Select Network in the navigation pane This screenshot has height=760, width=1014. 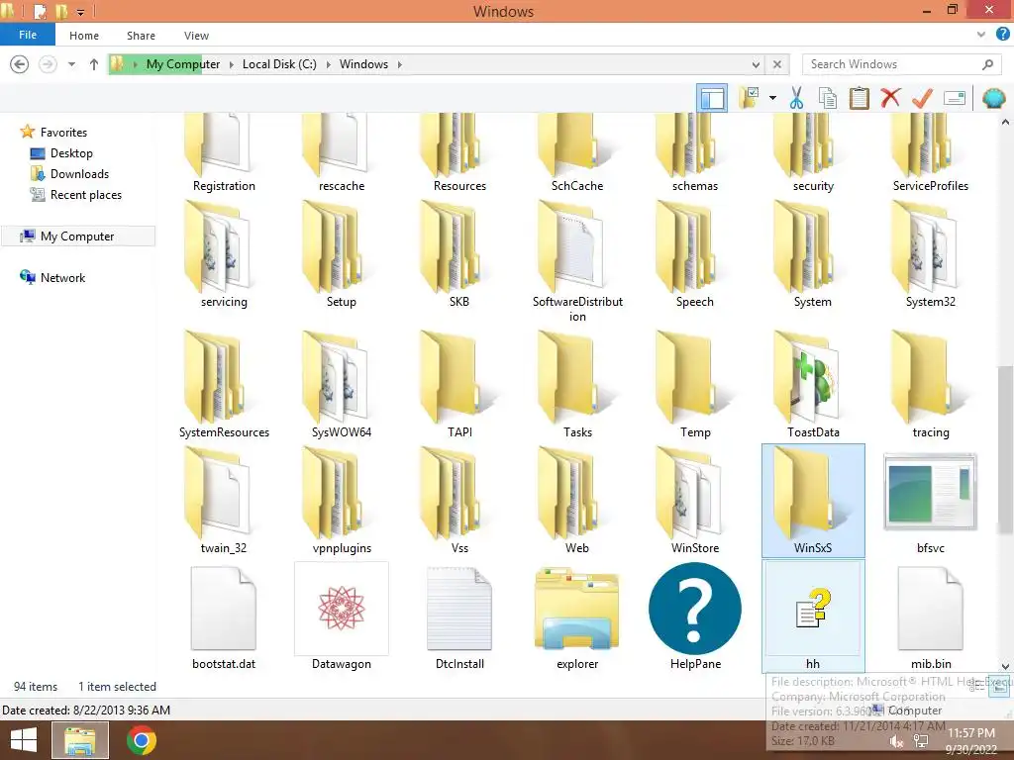53,277
